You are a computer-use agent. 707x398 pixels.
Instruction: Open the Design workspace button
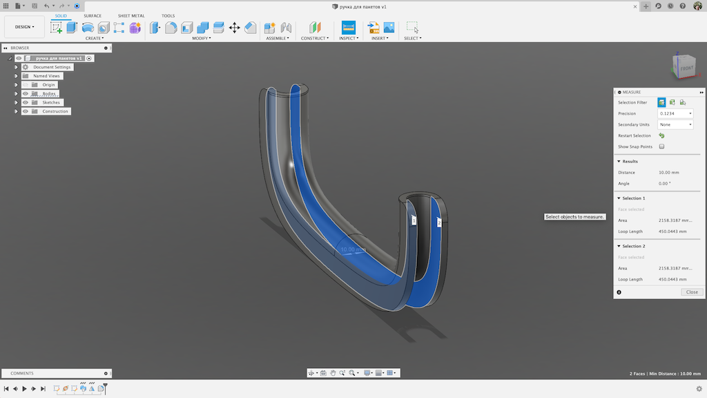coord(24,27)
